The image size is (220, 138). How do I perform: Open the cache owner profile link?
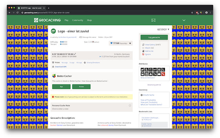point(67,37)
